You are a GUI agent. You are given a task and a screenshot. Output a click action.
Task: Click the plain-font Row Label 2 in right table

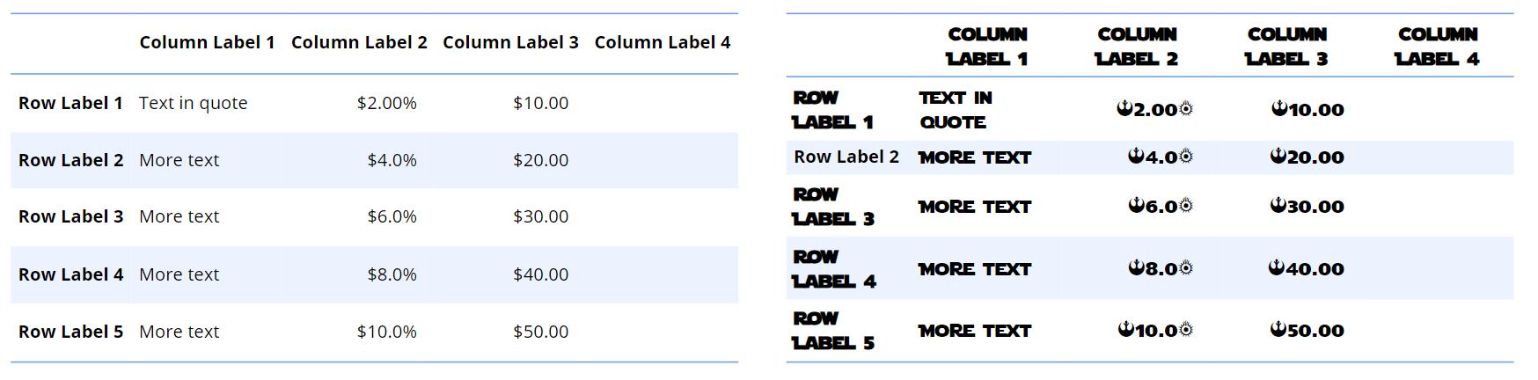click(846, 157)
